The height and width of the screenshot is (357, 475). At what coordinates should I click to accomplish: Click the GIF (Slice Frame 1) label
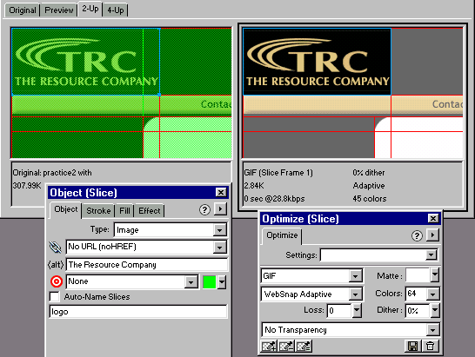[x=278, y=173]
